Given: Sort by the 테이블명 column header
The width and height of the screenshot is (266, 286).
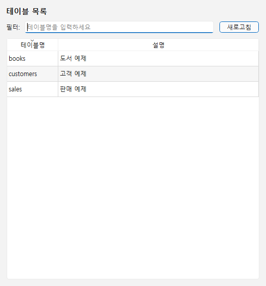Looking at the screenshot, I should pyautogui.click(x=33, y=45).
